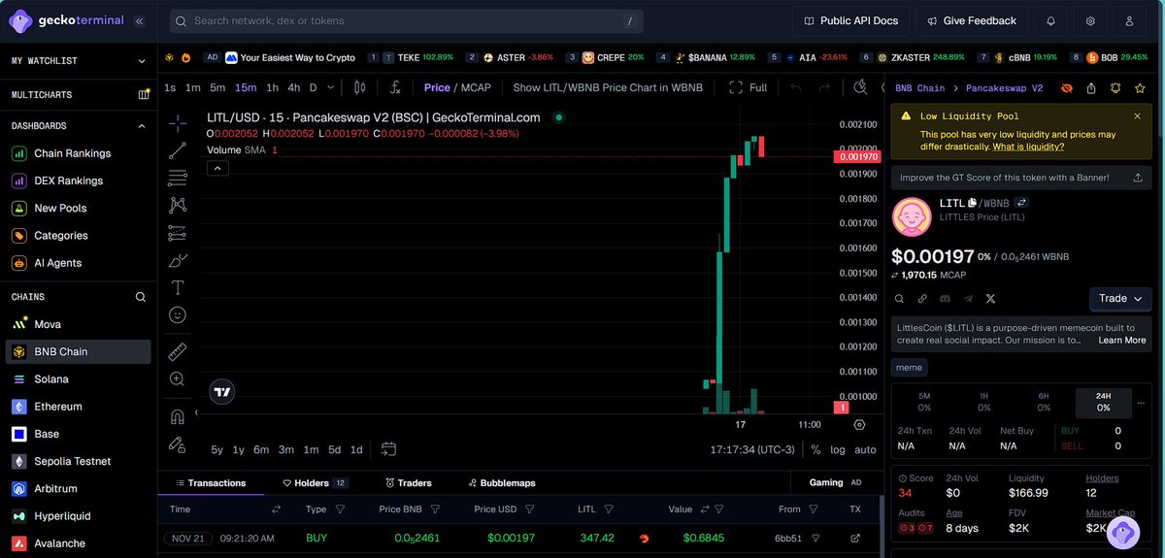Share the pool with the share icon
Viewport: 1165px width, 558px height.
click(x=1091, y=87)
